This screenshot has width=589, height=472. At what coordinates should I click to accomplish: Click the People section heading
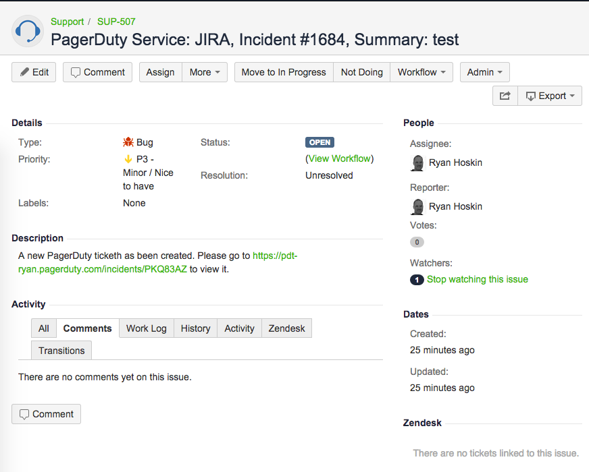pyautogui.click(x=419, y=123)
